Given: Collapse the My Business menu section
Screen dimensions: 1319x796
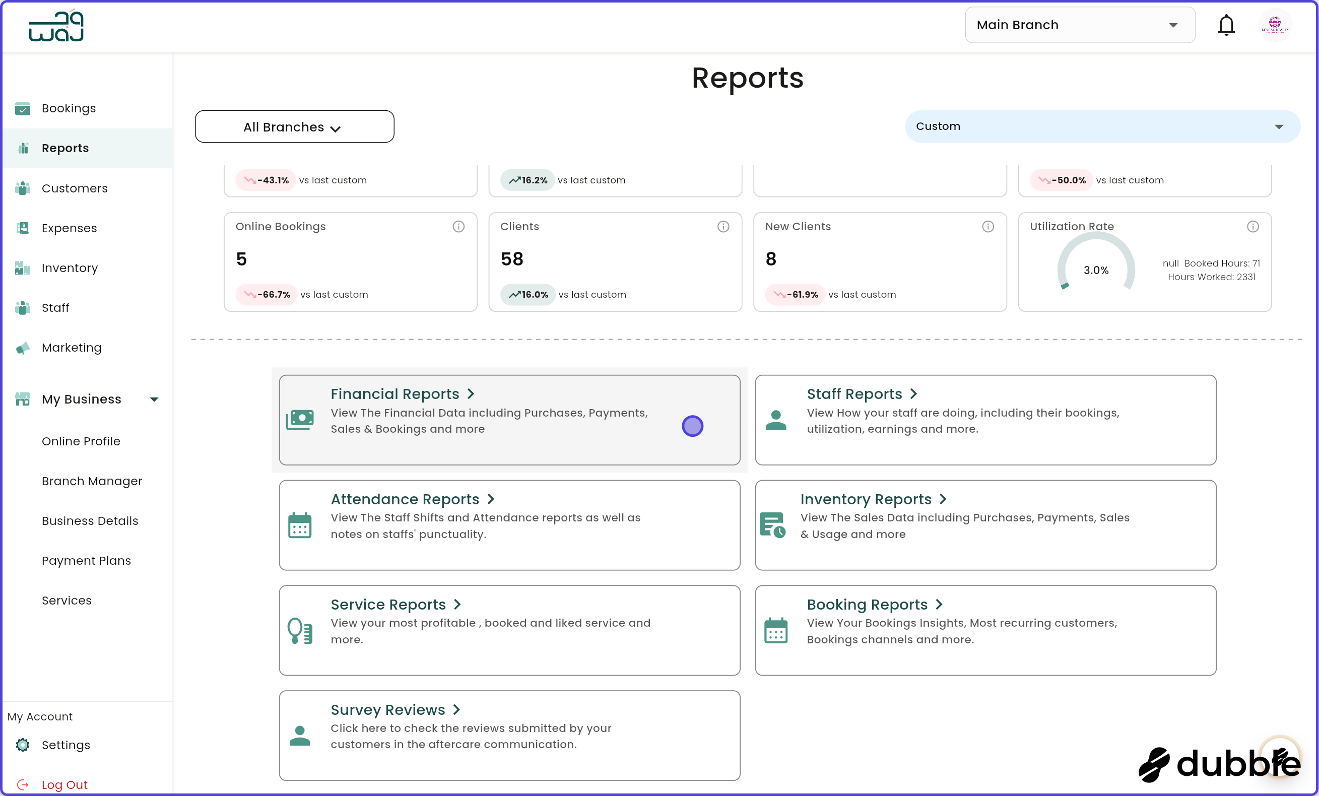Looking at the screenshot, I should (x=154, y=399).
